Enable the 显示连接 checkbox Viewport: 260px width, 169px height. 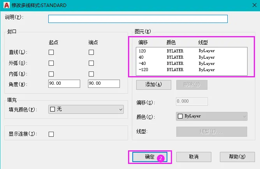[x=51, y=134]
